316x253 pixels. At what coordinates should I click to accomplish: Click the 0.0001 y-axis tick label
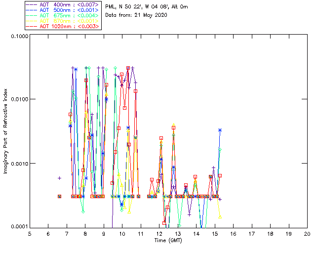tap(18, 227)
